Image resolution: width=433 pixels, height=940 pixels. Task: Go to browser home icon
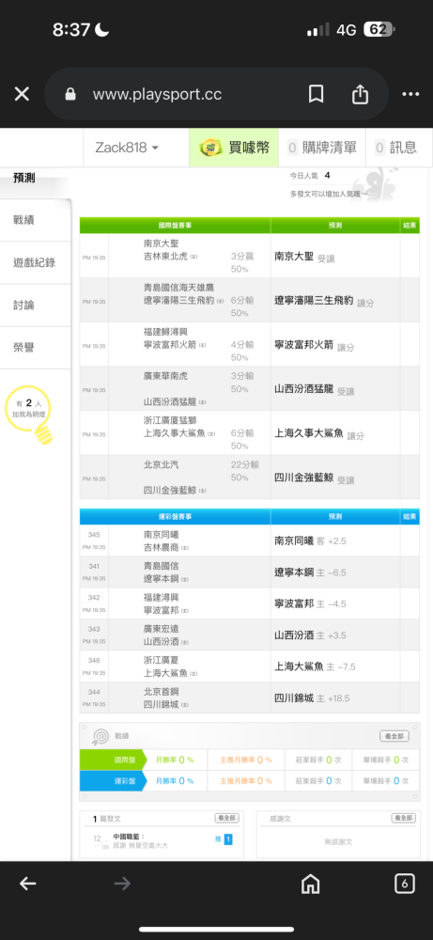point(310,884)
